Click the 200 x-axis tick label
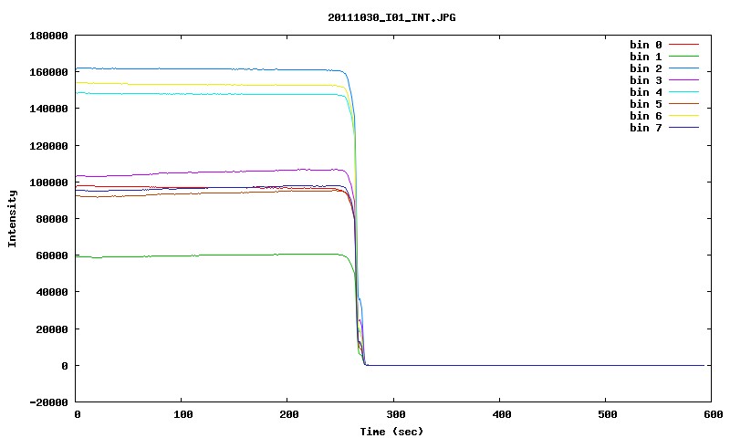 tap(289, 414)
